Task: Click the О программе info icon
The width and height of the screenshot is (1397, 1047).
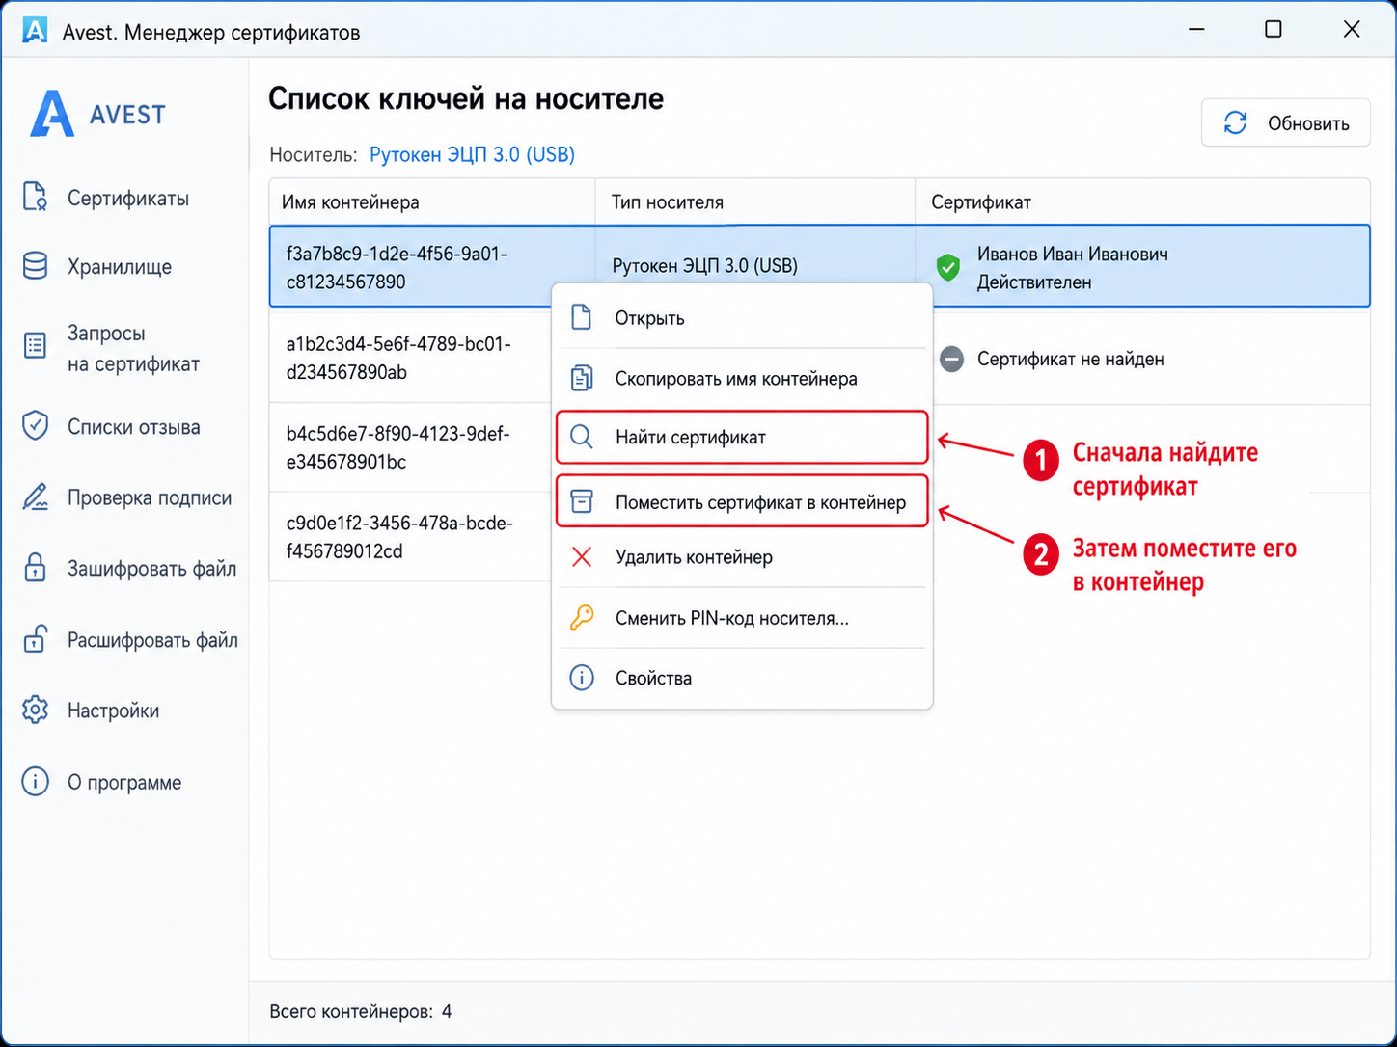Action: click(x=35, y=781)
